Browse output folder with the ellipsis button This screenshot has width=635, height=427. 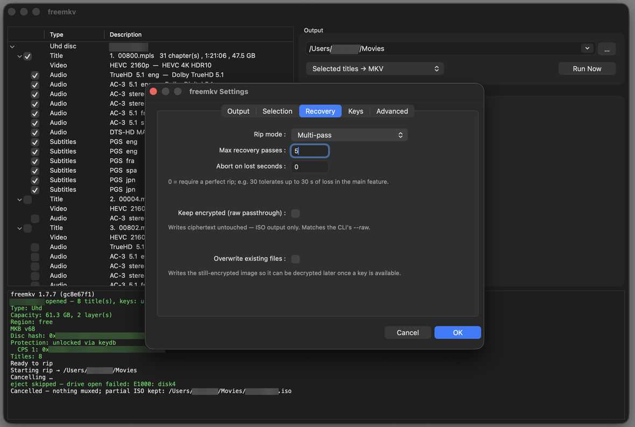tap(606, 49)
